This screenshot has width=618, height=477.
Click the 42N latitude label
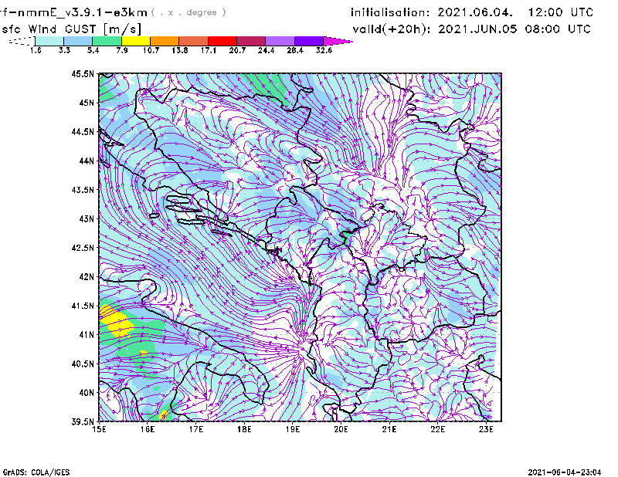tap(87, 277)
